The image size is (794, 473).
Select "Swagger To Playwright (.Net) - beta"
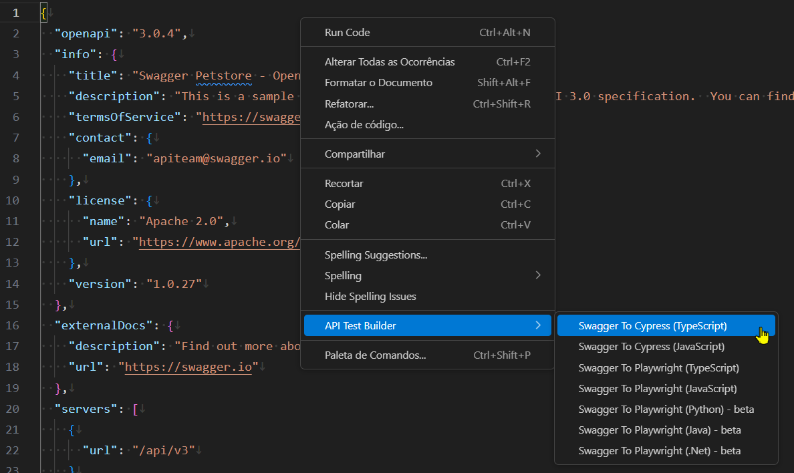pos(658,451)
